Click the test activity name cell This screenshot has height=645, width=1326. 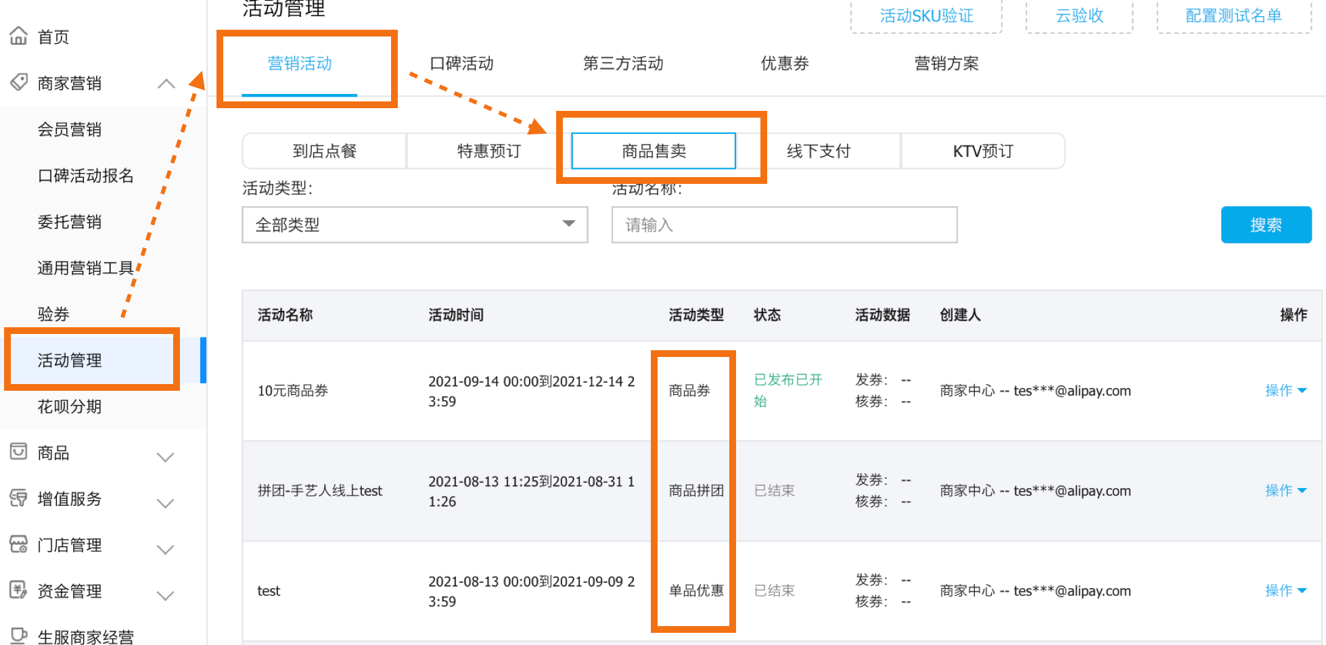269,590
